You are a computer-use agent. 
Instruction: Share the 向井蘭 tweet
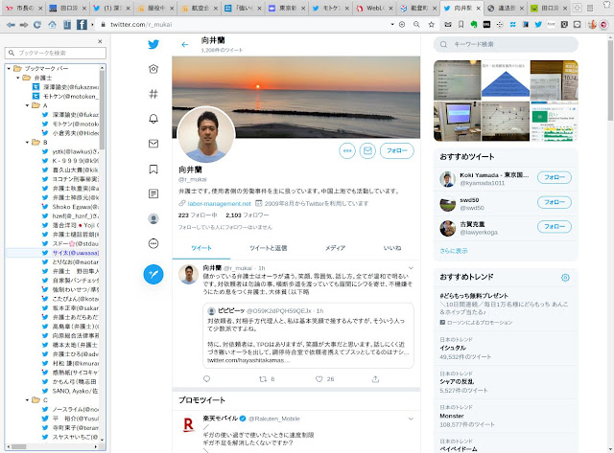(375, 378)
